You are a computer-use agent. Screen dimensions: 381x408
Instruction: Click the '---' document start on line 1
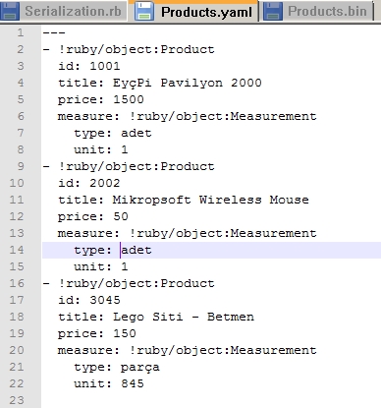point(54,32)
